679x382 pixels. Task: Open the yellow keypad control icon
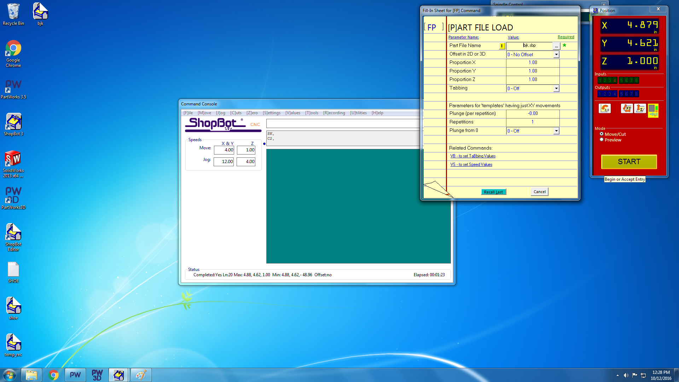coord(653,110)
